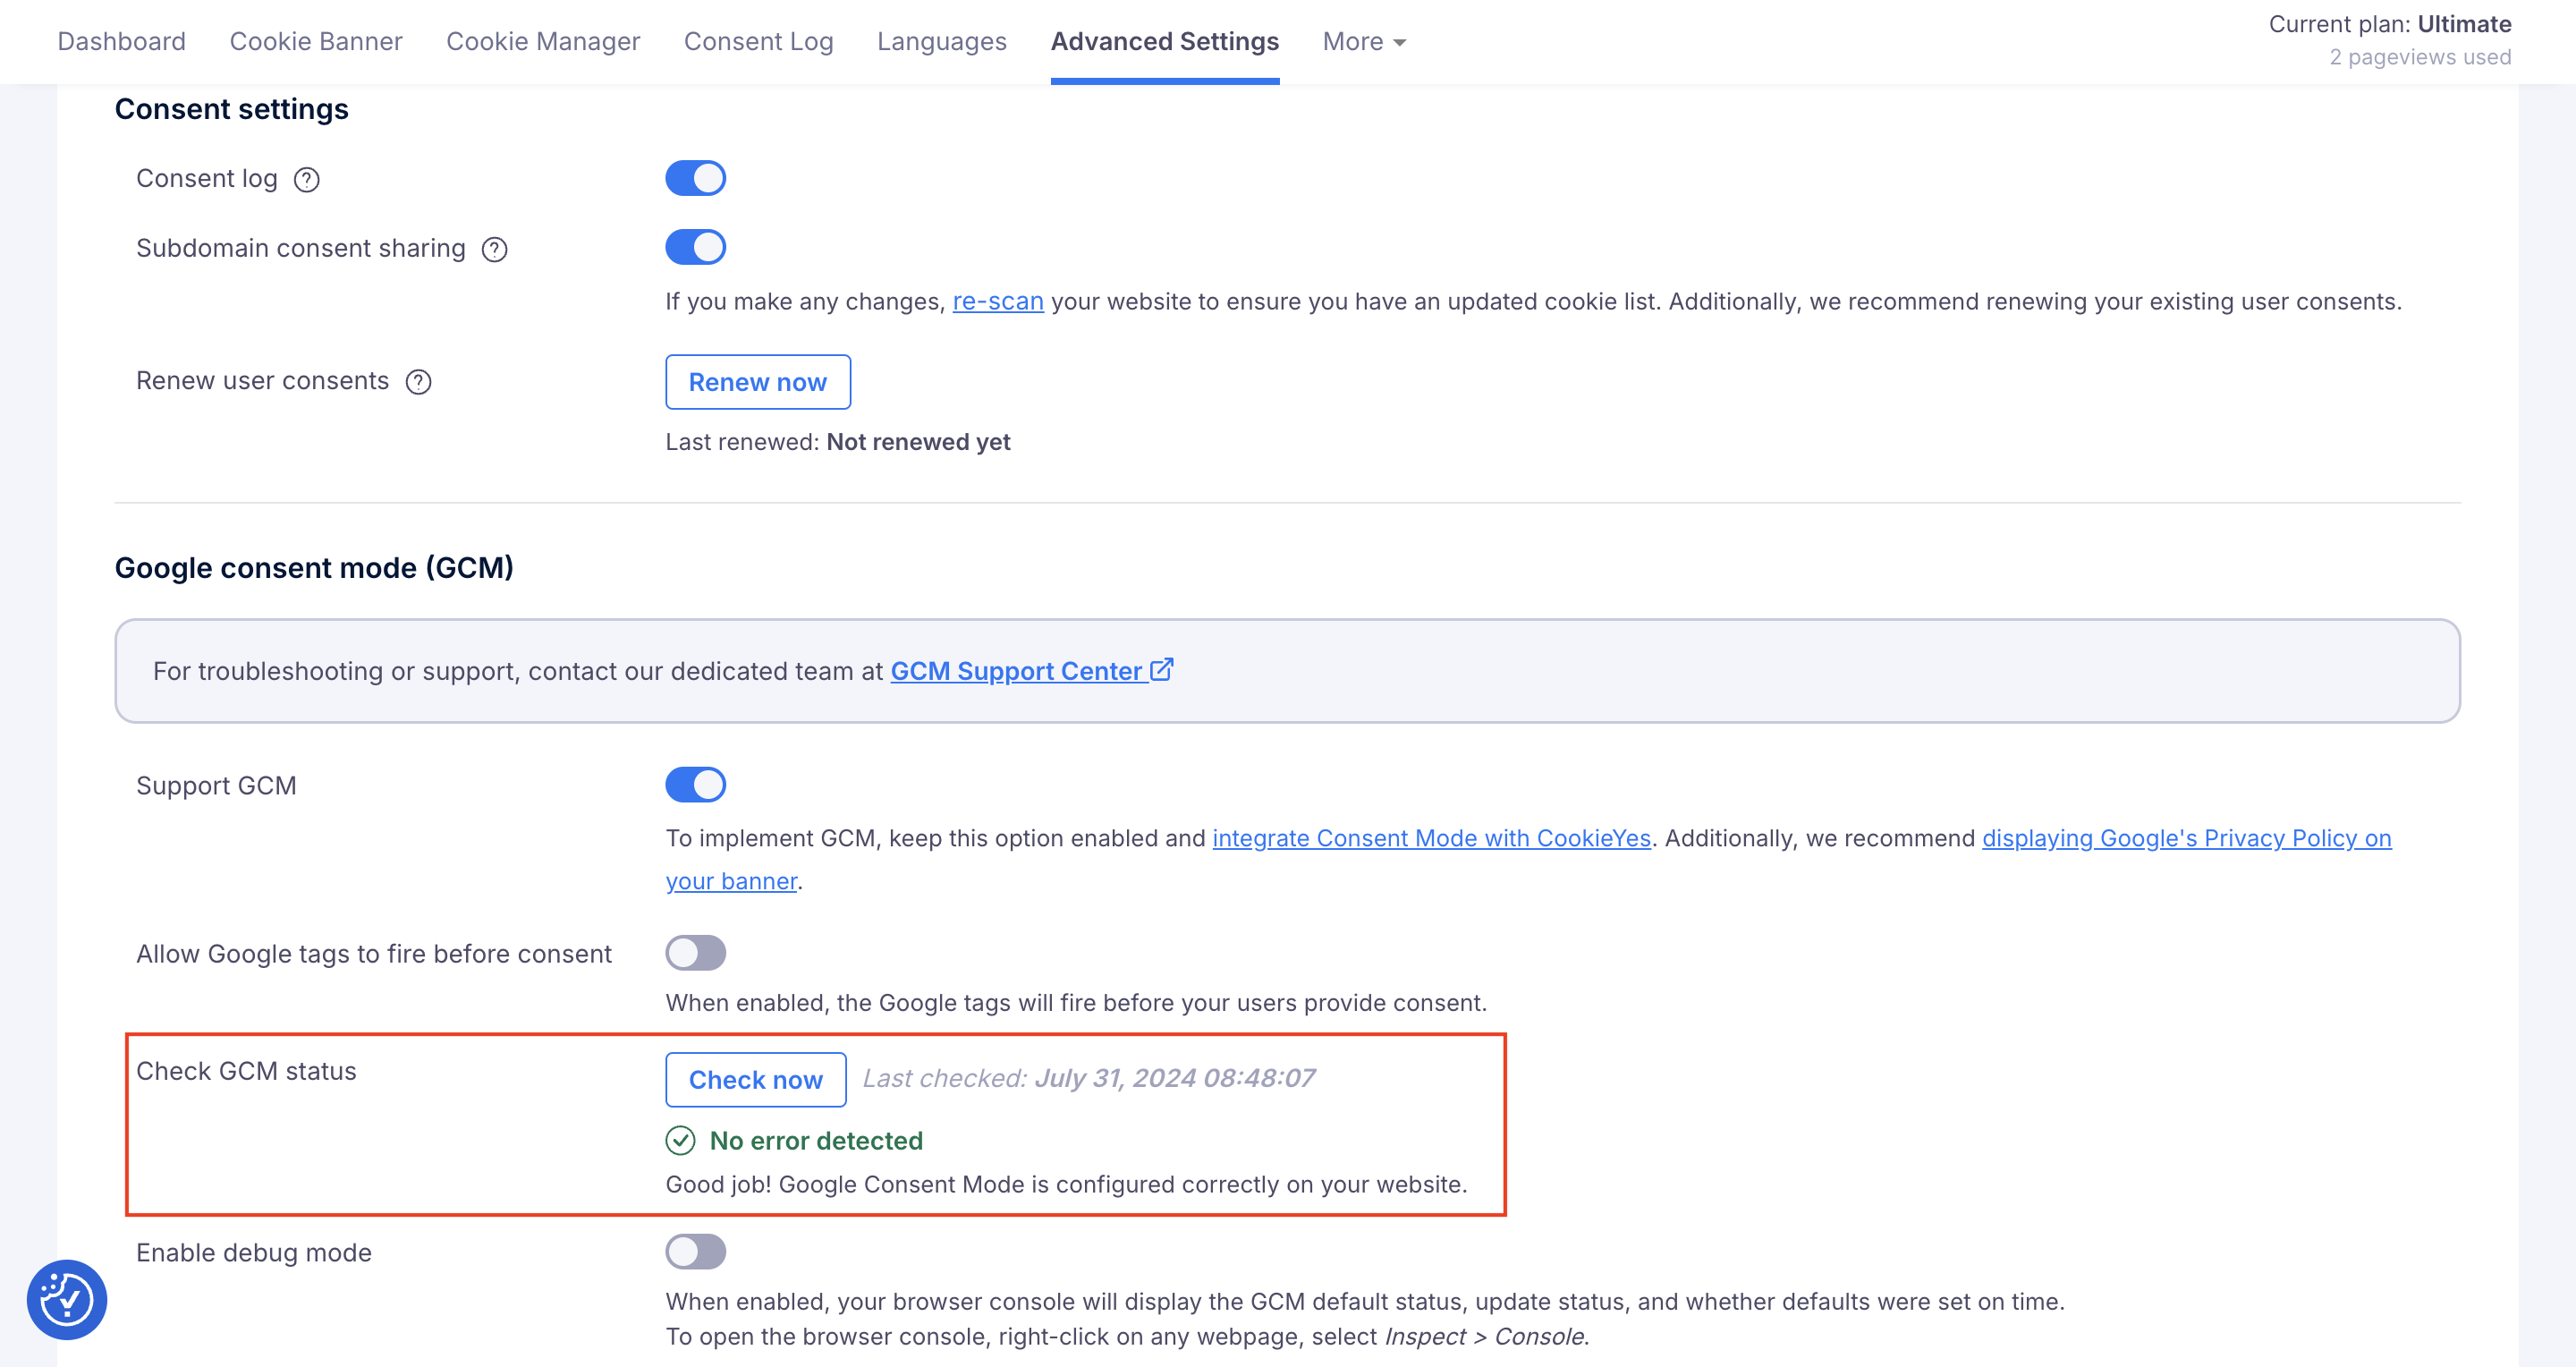
Task: Switch to Consent Log tab
Action: click(758, 42)
